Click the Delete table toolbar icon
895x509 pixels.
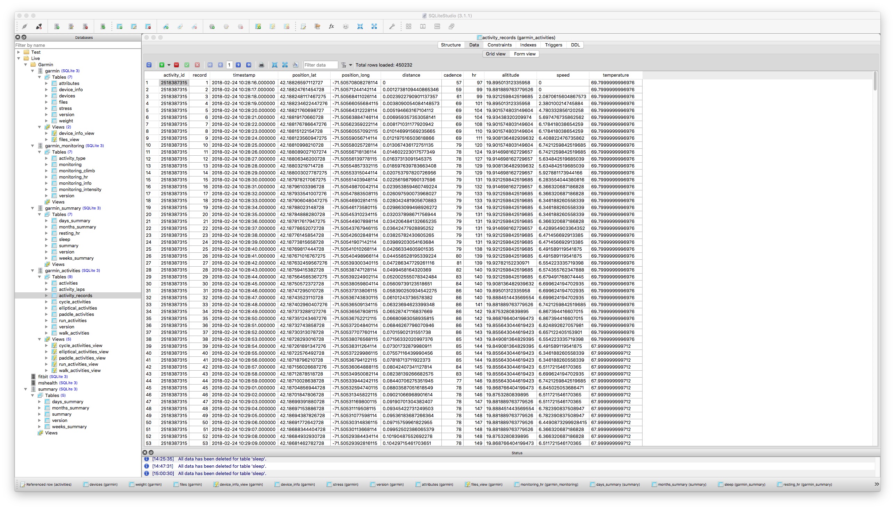(x=148, y=26)
